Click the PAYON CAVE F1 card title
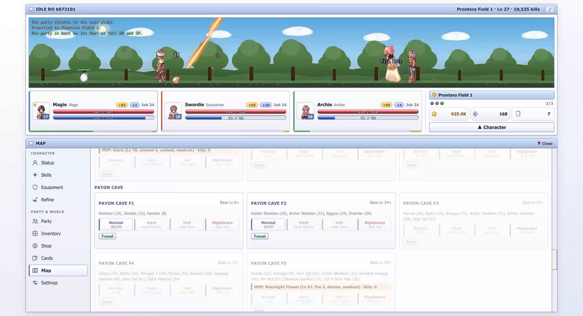 click(116, 203)
